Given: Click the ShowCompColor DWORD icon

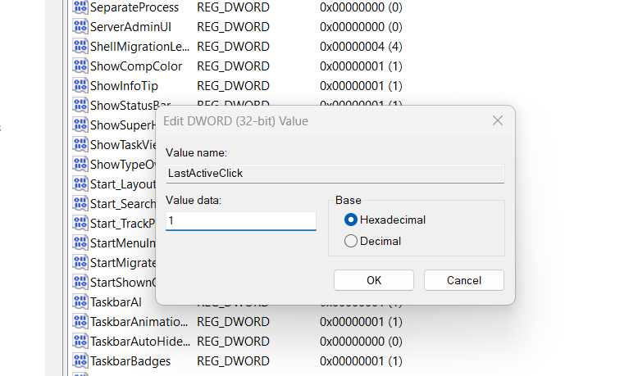Looking at the screenshot, I should [x=80, y=66].
